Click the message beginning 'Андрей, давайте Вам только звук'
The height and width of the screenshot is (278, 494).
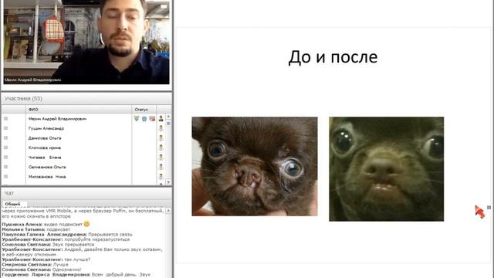point(83,252)
